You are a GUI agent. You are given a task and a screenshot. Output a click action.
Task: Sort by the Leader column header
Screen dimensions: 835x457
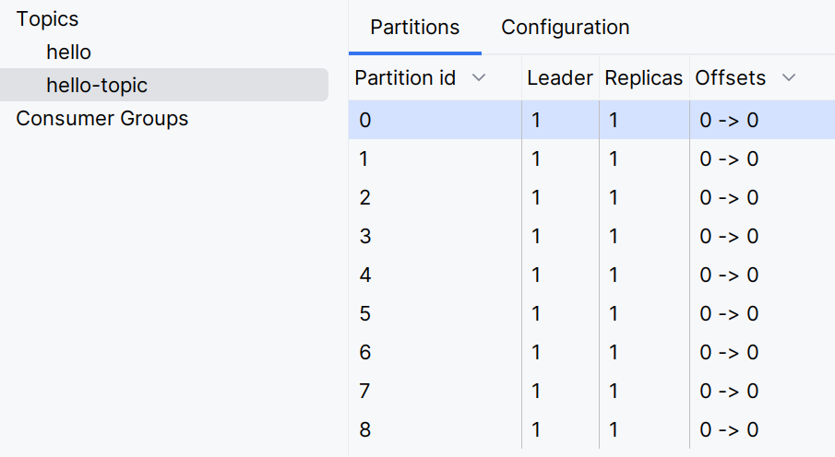559,78
